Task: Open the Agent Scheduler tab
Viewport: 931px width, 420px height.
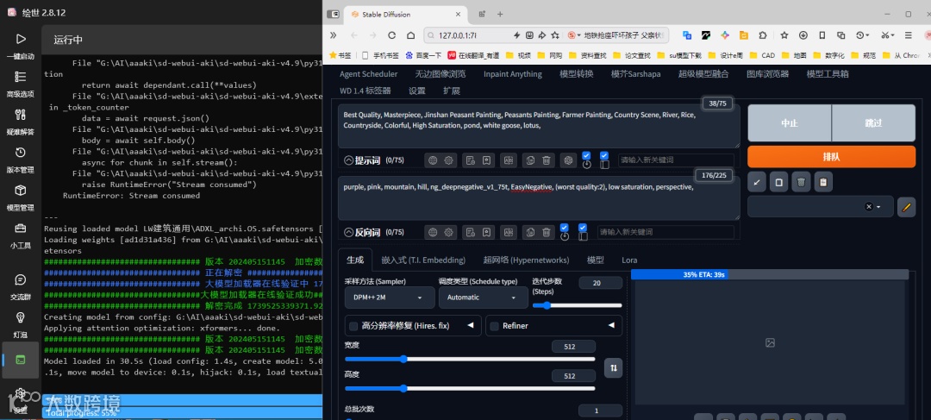Action: click(369, 74)
